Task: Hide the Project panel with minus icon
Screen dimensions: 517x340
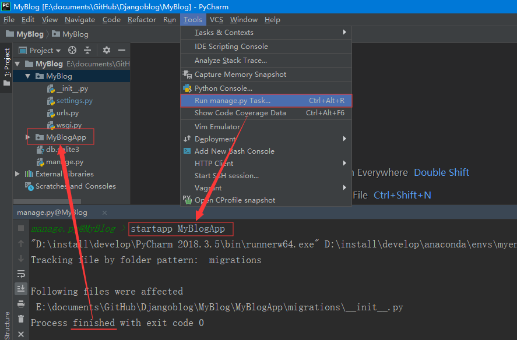Action: click(x=122, y=50)
